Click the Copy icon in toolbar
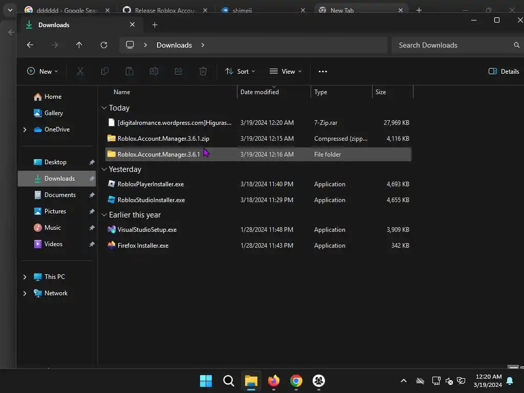Viewport: 524px width, 393px height. 104,71
